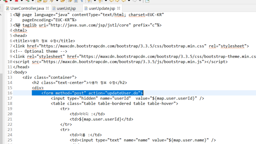
Task: Click the table class="table table-bordered" line
Action: pos(114,104)
